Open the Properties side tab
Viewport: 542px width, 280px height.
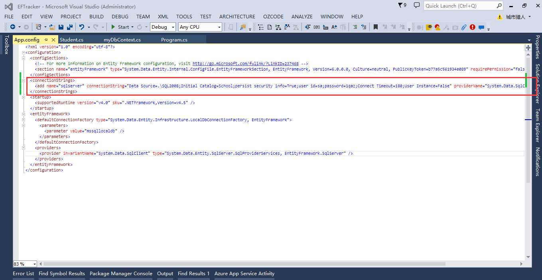[538, 47]
